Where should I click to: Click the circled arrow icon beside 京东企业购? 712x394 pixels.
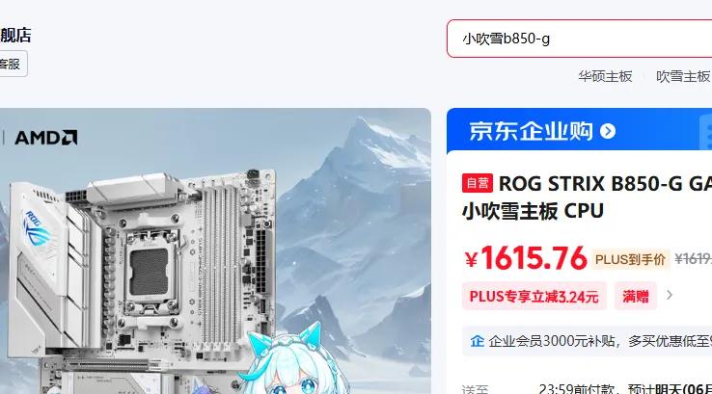click(x=608, y=131)
